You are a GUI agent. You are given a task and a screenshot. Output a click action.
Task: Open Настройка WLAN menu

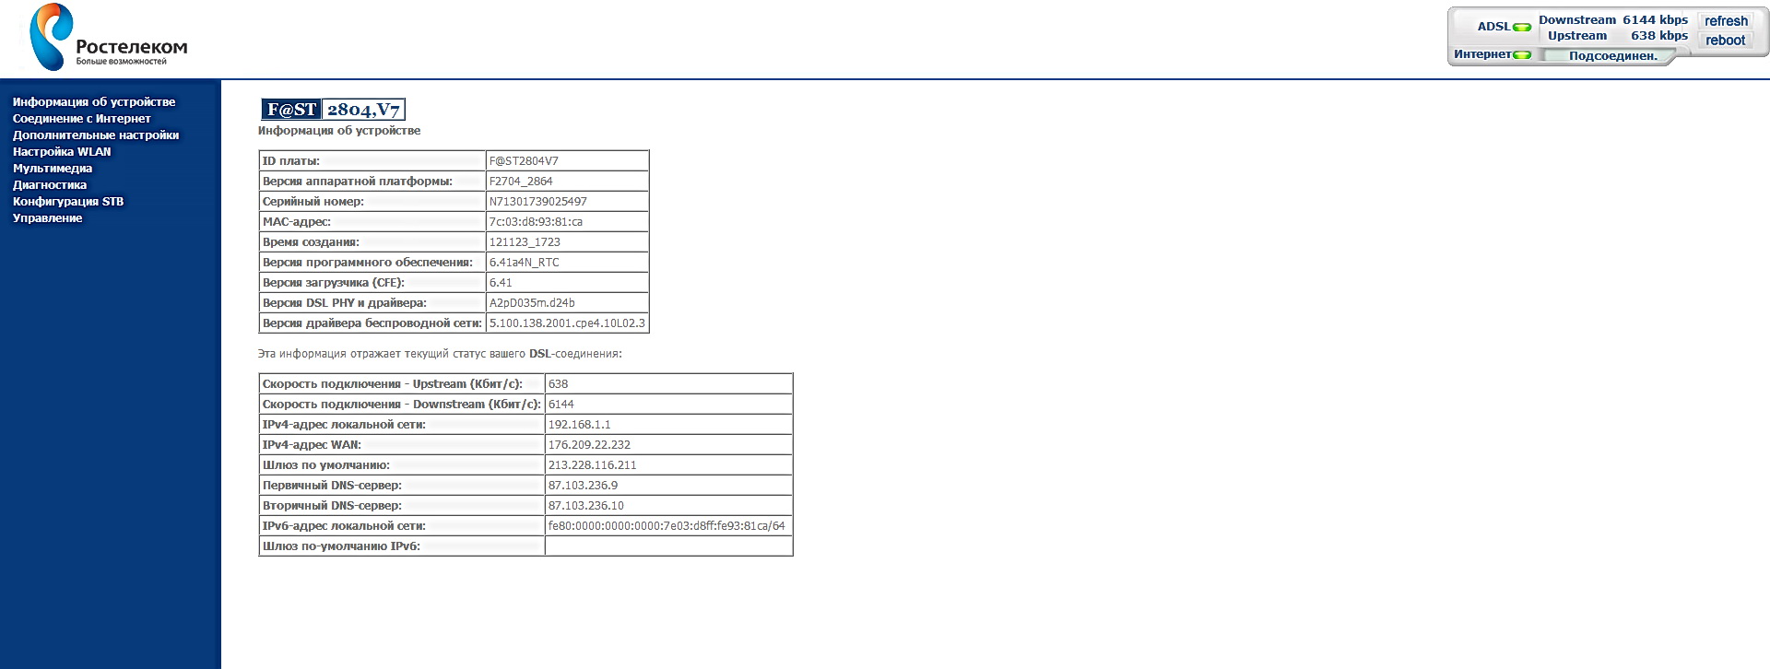(x=62, y=152)
